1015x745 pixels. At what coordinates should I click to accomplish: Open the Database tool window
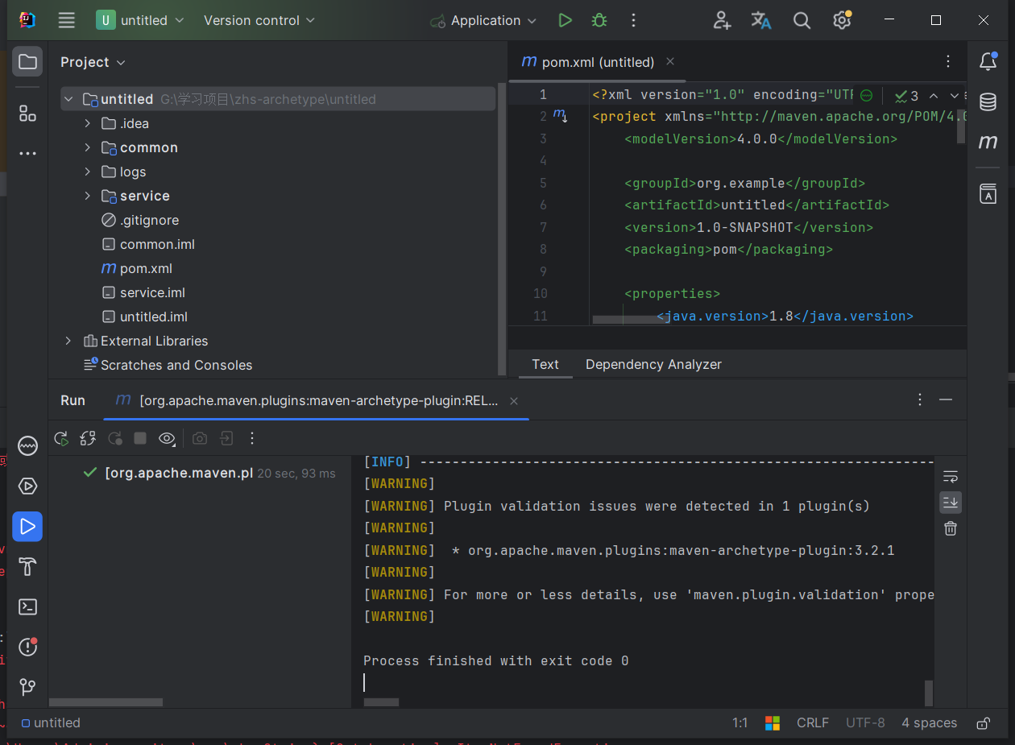(x=988, y=101)
